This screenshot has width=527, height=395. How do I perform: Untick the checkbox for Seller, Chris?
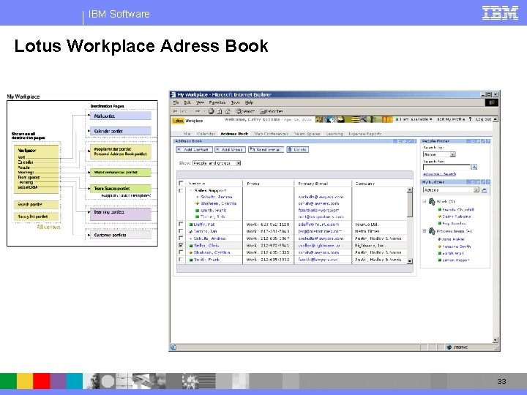click(181, 245)
